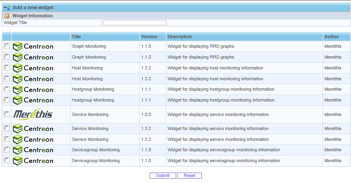Viewport: 351px width, 183px height.
Task: Select the first Graph Monitoring widget radio button
Action: click(x=6, y=47)
